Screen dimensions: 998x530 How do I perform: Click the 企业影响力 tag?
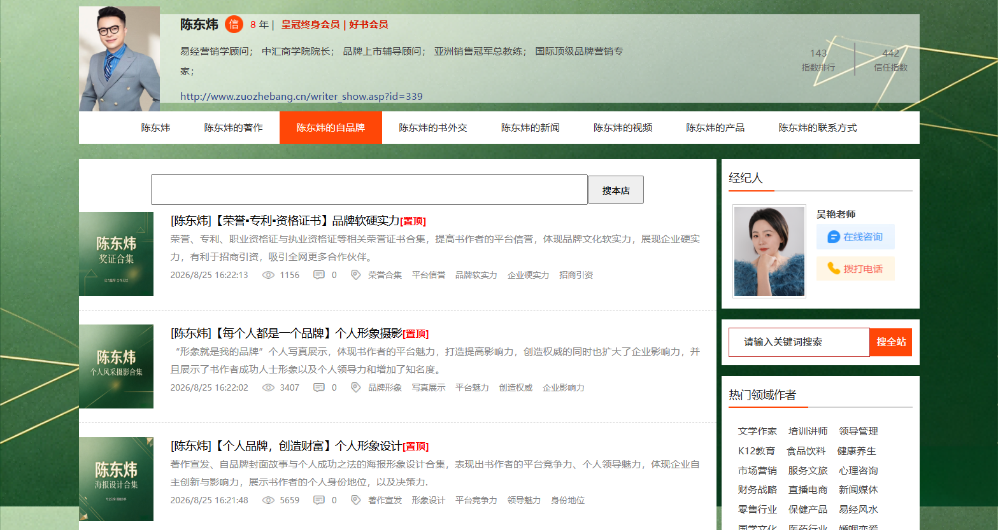coord(564,387)
